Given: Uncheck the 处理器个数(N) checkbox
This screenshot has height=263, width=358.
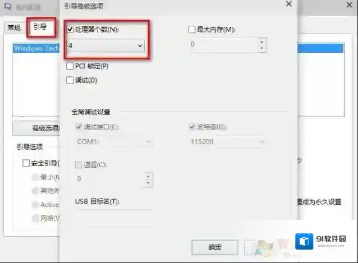Looking at the screenshot, I should 70,29.
